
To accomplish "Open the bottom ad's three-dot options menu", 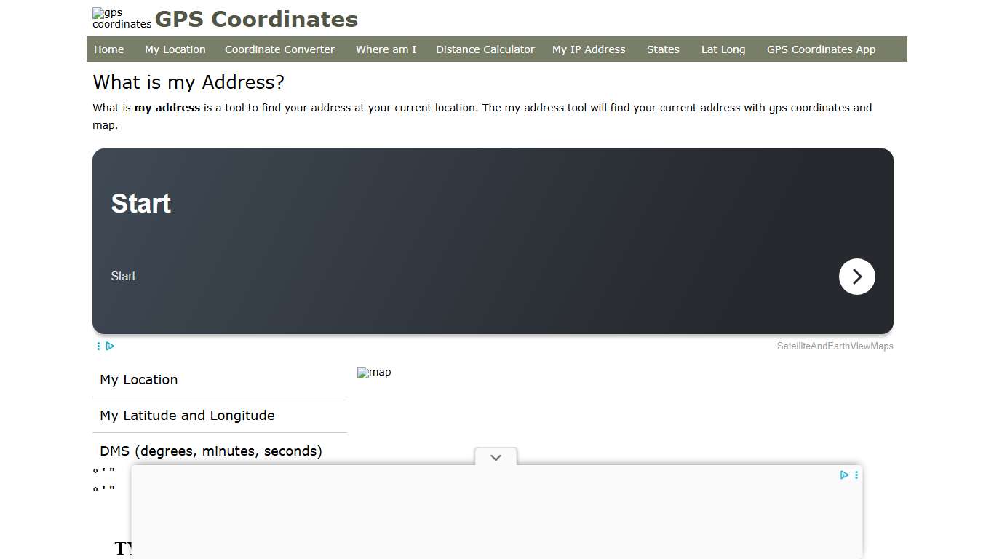I will (x=856, y=475).
